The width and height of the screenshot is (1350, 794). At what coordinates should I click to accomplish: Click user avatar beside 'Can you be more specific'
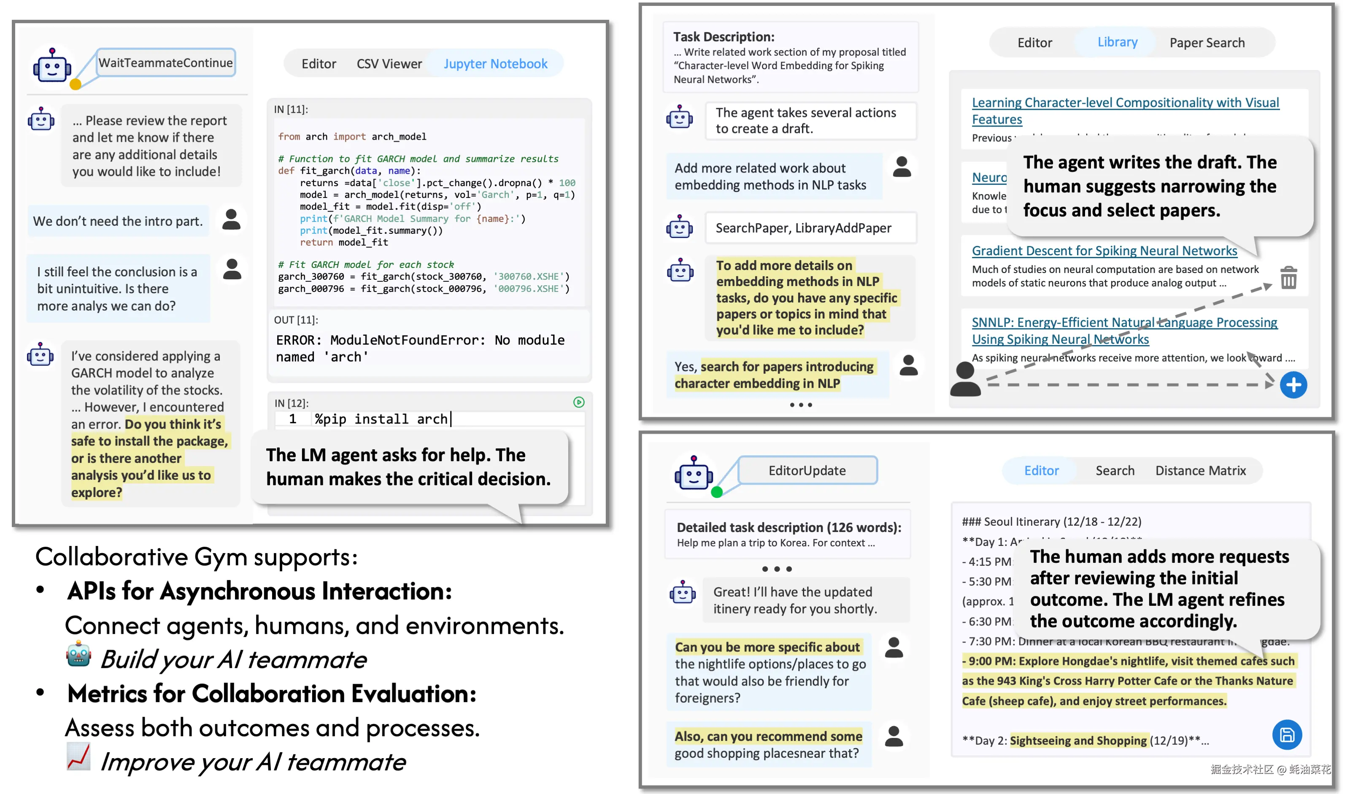coord(894,648)
